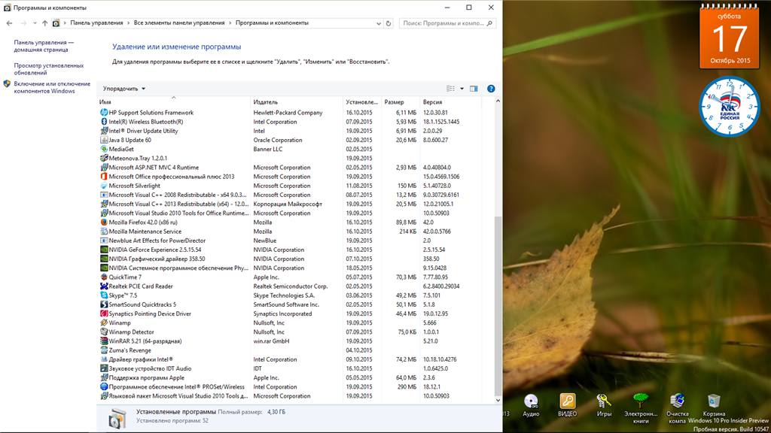The height and width of the screenshot is (433, 771).
Task: Click the list scrollbar up arrow
Action: [x=498, y=101]
